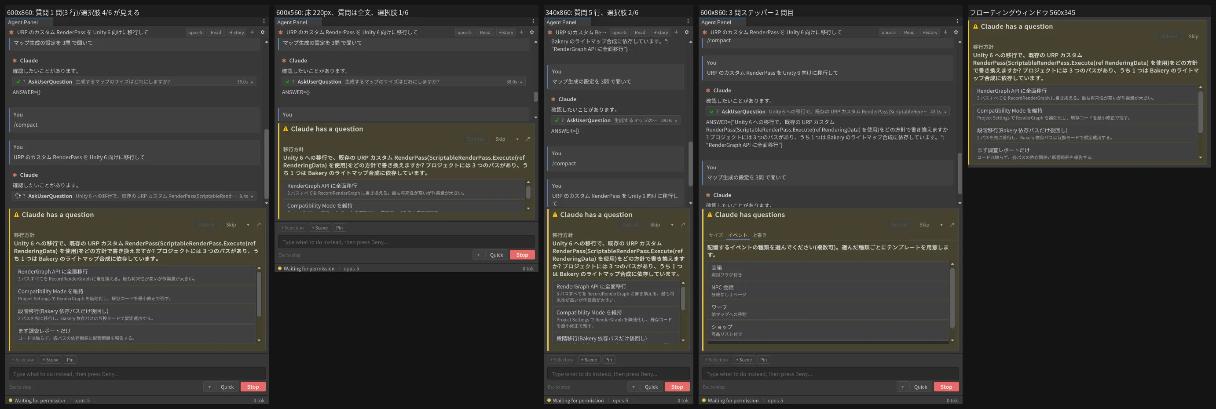Start new chat with header plus, 600x560 panel
This screenshot has width=1216, height=409.
(x=521, y=33)
